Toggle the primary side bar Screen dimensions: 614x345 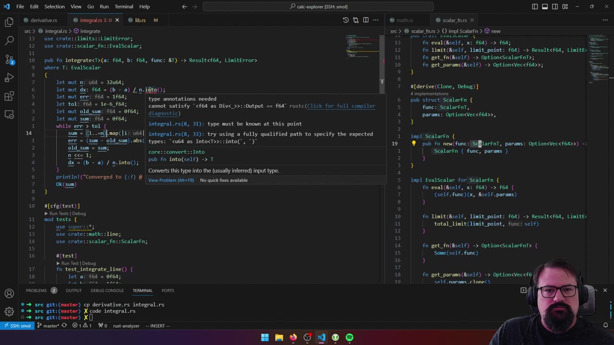[x=535, y=7]
